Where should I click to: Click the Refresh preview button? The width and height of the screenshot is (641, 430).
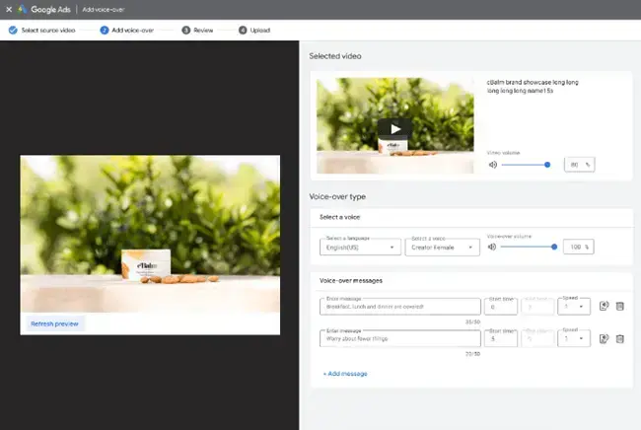(54, 323)
